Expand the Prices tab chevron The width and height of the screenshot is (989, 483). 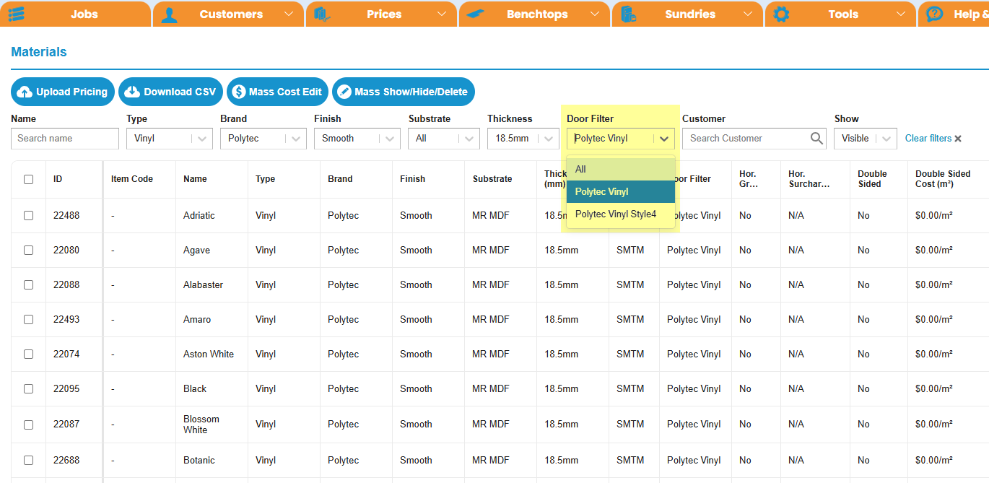coord(442,14)
